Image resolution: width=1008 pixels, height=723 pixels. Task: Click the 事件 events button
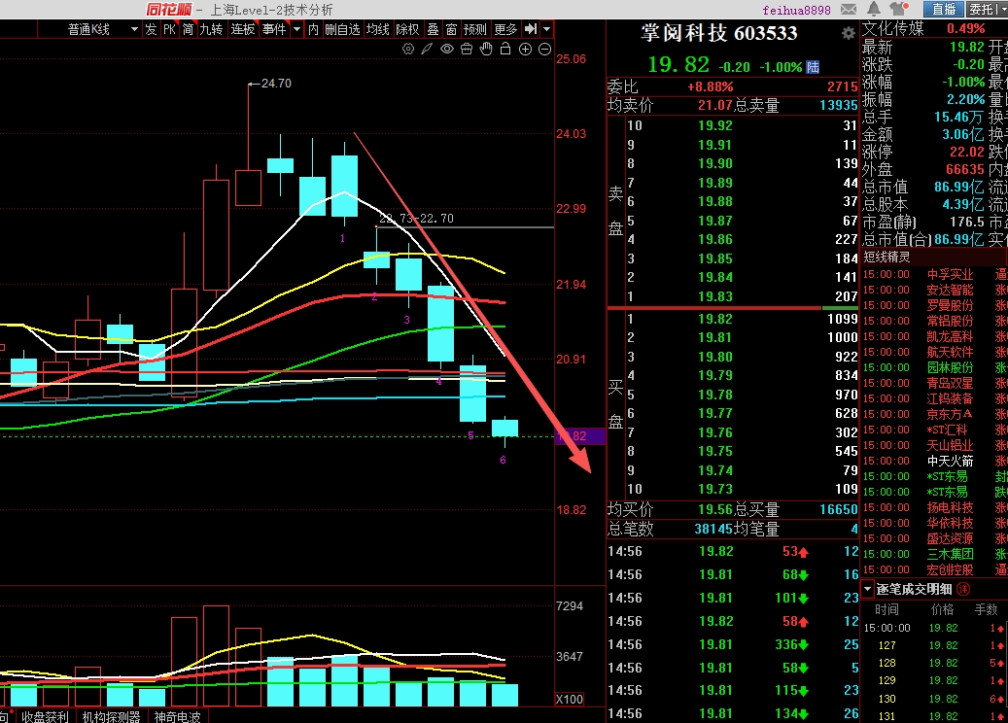point(274,29)
